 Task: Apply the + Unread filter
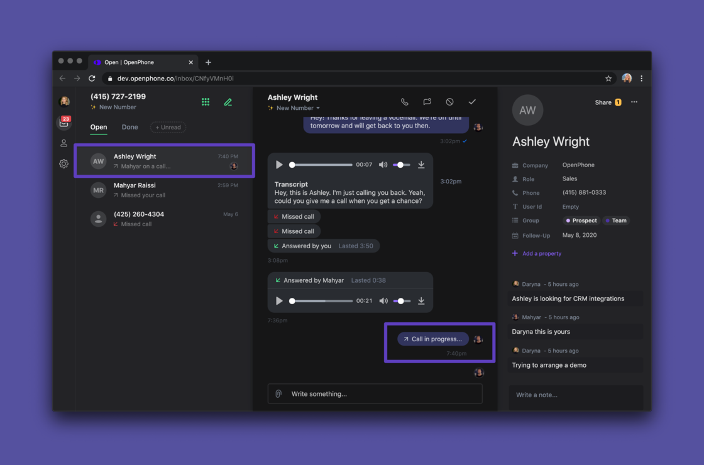coord(168,128)
